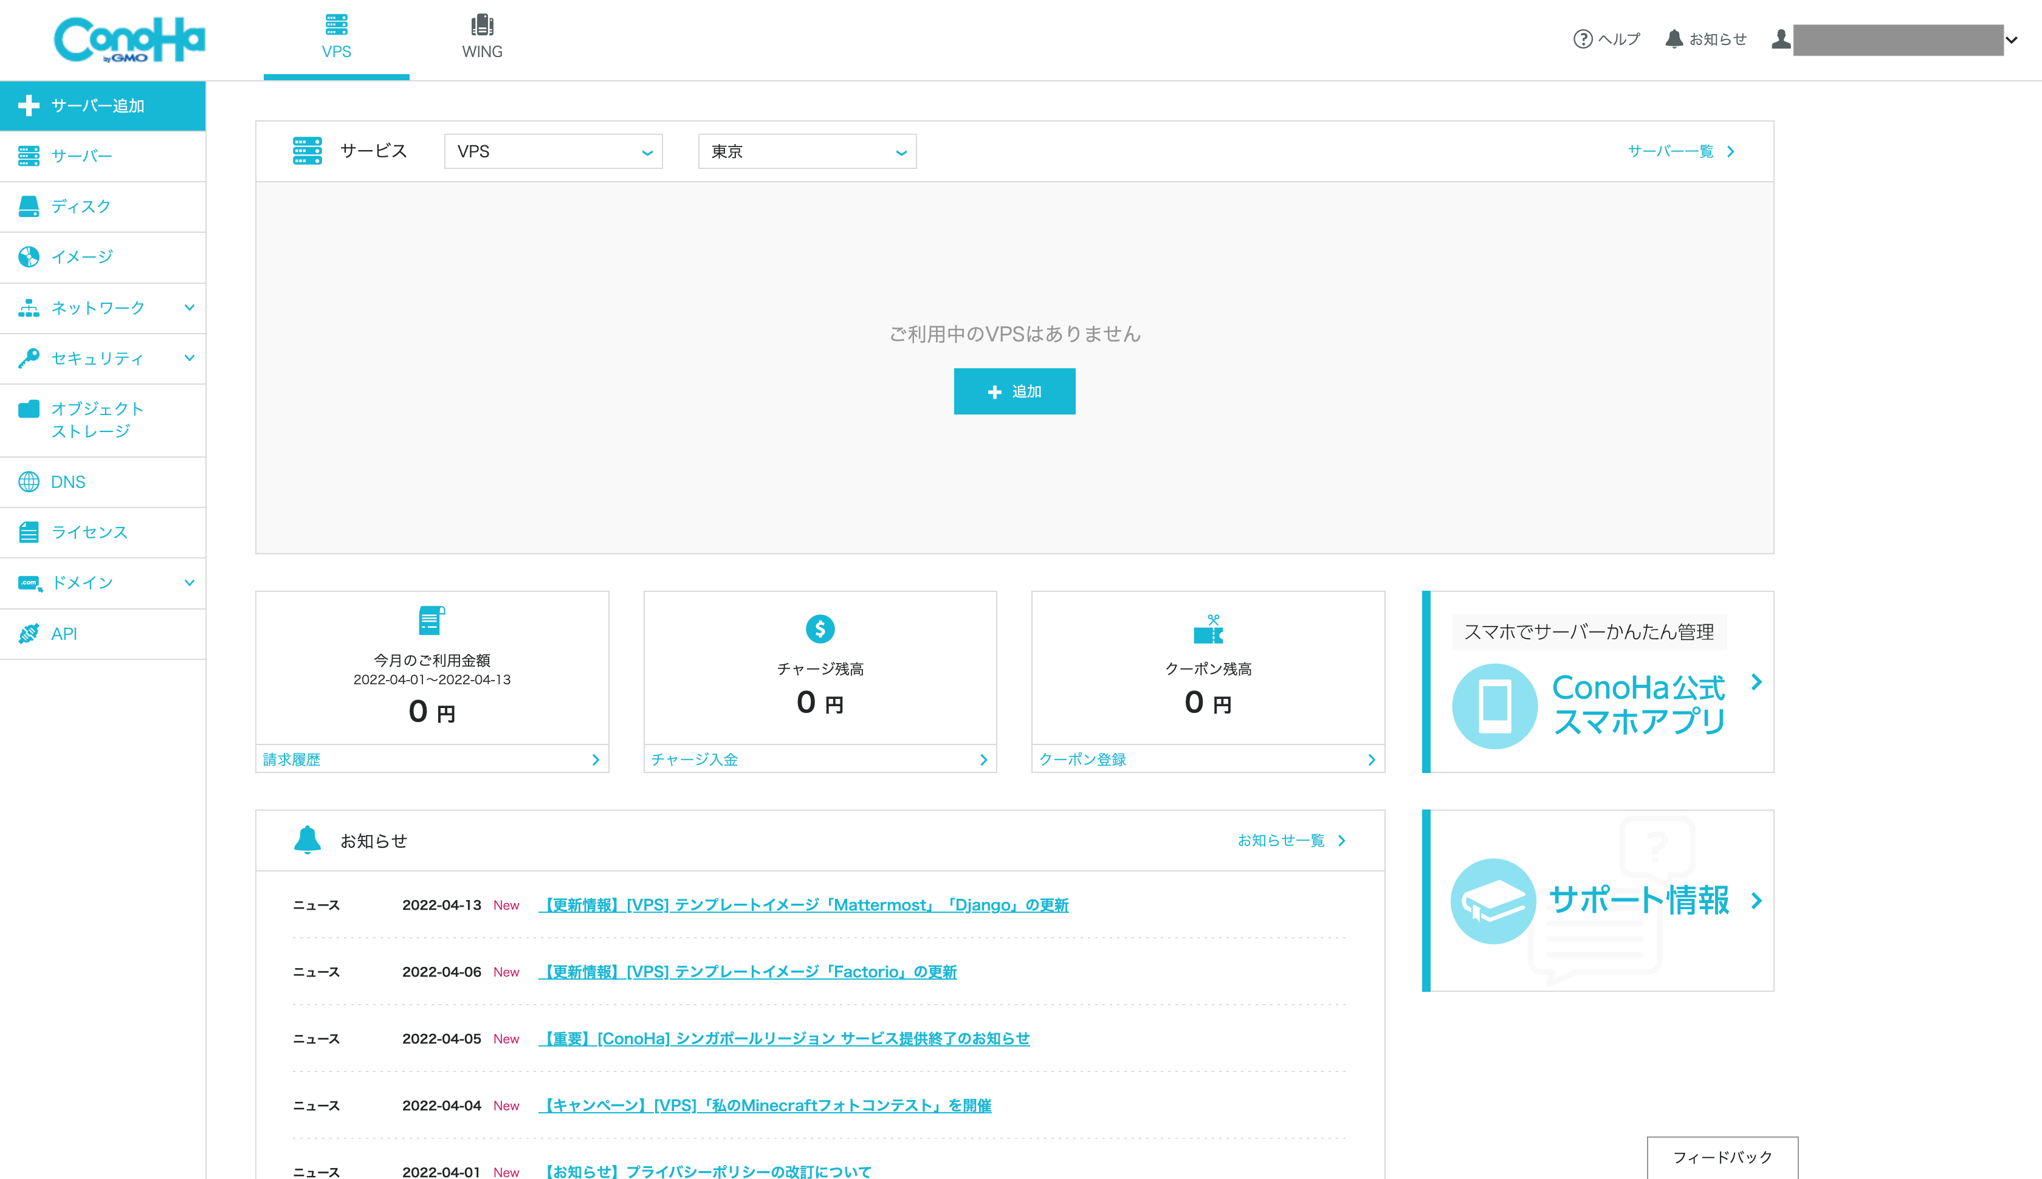Click the image disc icon in sidebar
Image resolution: width=2042 pixels, height=1179 pixels.
[x=29, y=256]
